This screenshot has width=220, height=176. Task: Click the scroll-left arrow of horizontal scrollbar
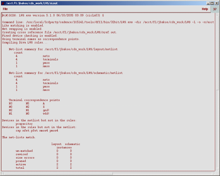[x=2, y=174]
